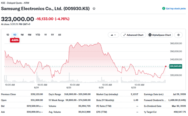This screenshot has height=116, width=188.
Task: Click the percent change (-4.76%)
Action: [x=62, y=19]
